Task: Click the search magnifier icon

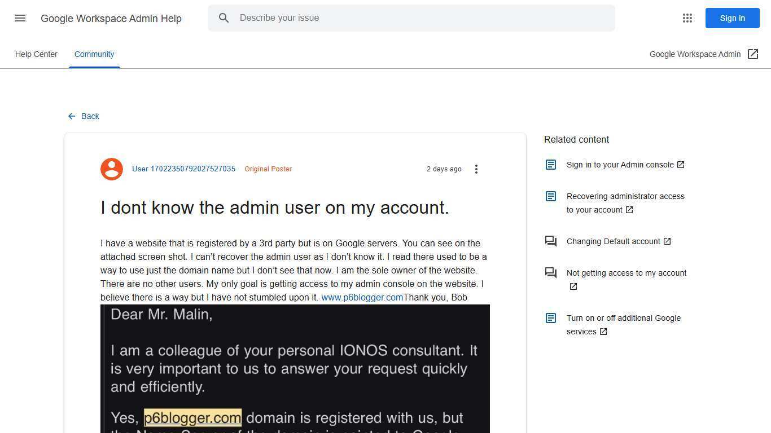Action: [224, 17]
